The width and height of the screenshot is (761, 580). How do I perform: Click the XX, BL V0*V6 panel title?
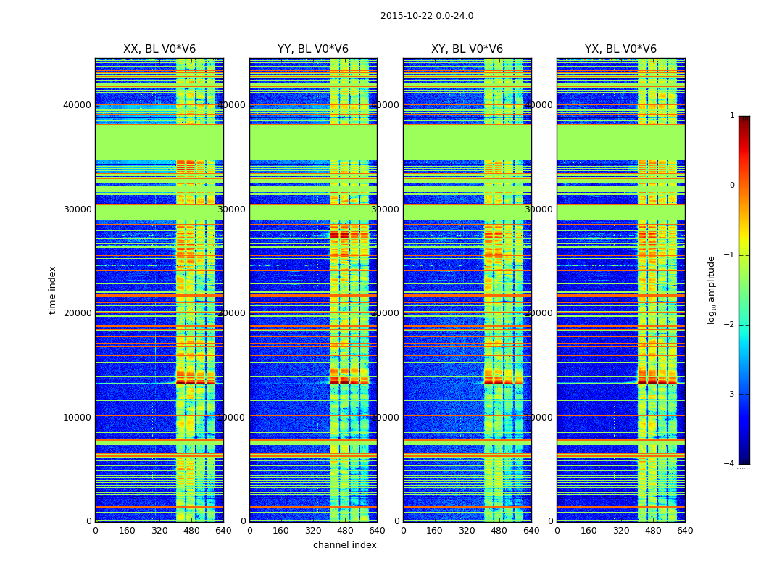pyautogui.click(x=159, y=49)
